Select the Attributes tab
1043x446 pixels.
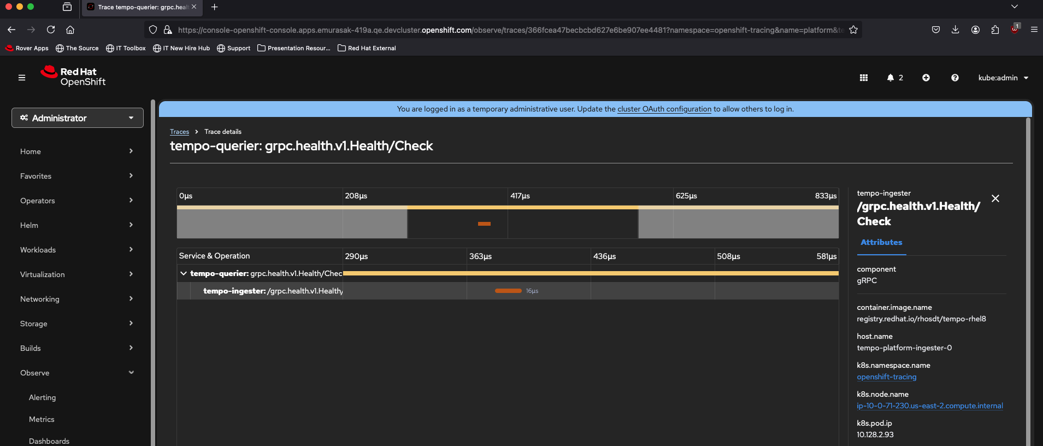click(881, 242)
